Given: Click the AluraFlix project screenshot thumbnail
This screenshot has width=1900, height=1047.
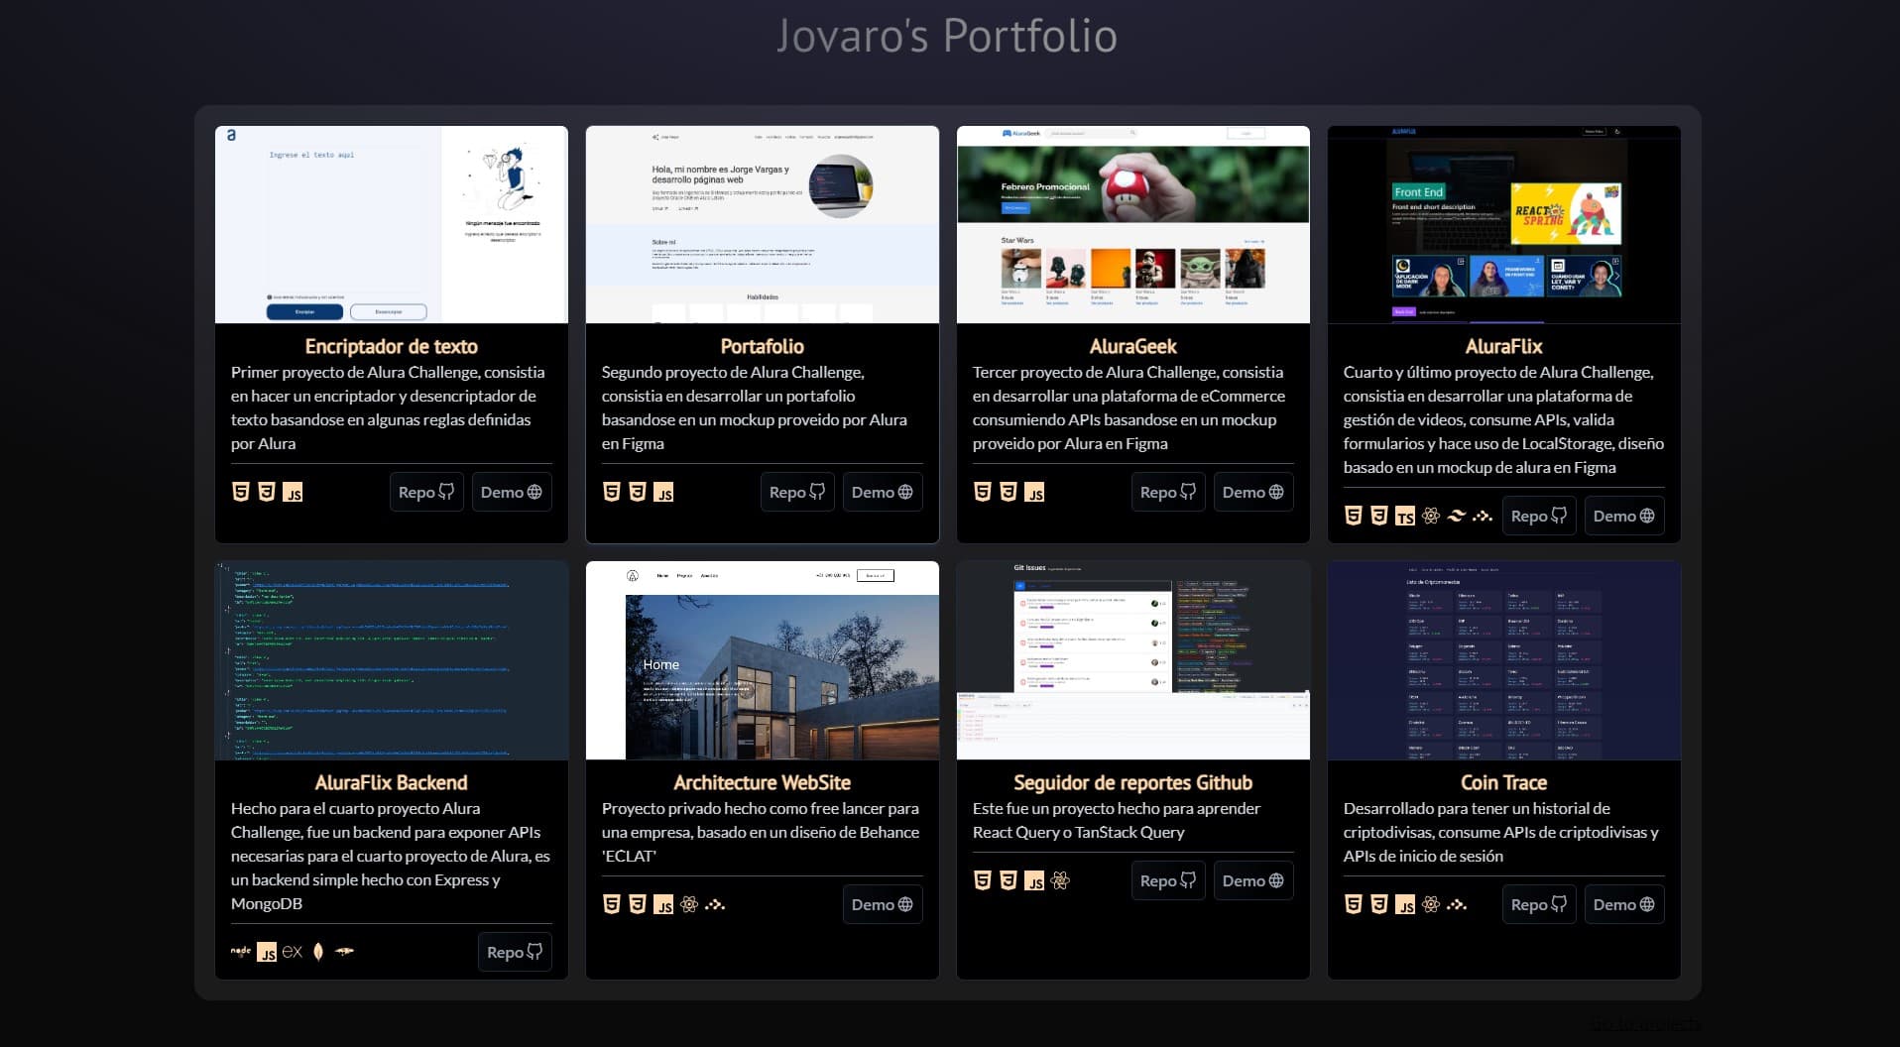Looking at the screenshot, I should [1504, 224].
